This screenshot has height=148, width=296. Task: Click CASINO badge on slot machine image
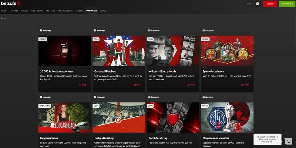coord(43,39)
